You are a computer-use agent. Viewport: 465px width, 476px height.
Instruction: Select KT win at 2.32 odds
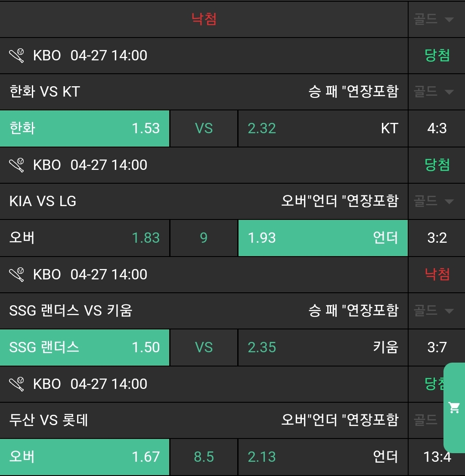click(323, 128)
